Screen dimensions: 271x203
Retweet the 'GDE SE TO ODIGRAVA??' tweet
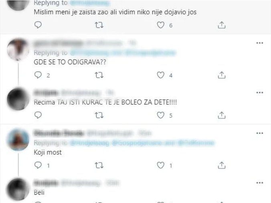coord(99,75)
